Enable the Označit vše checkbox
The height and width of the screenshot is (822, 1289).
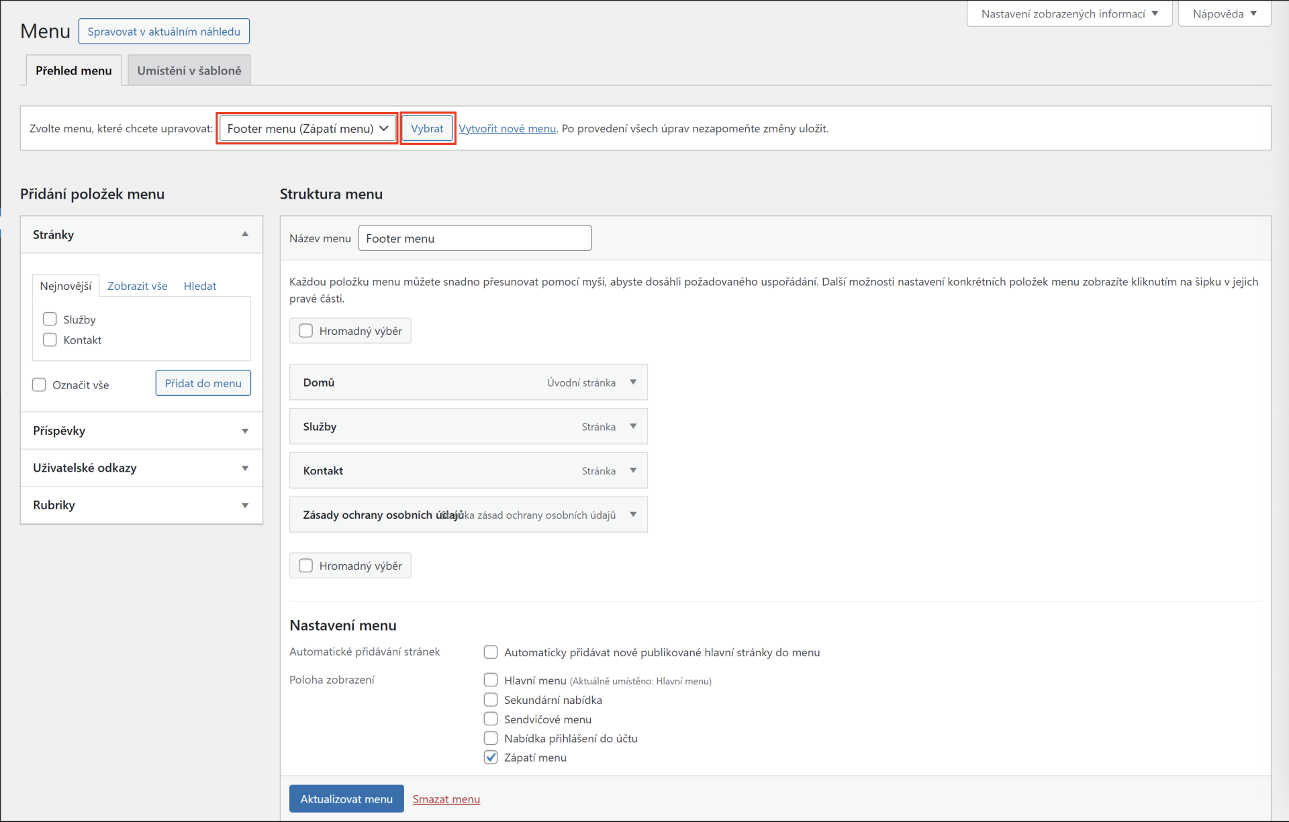[x=39, y=384]
